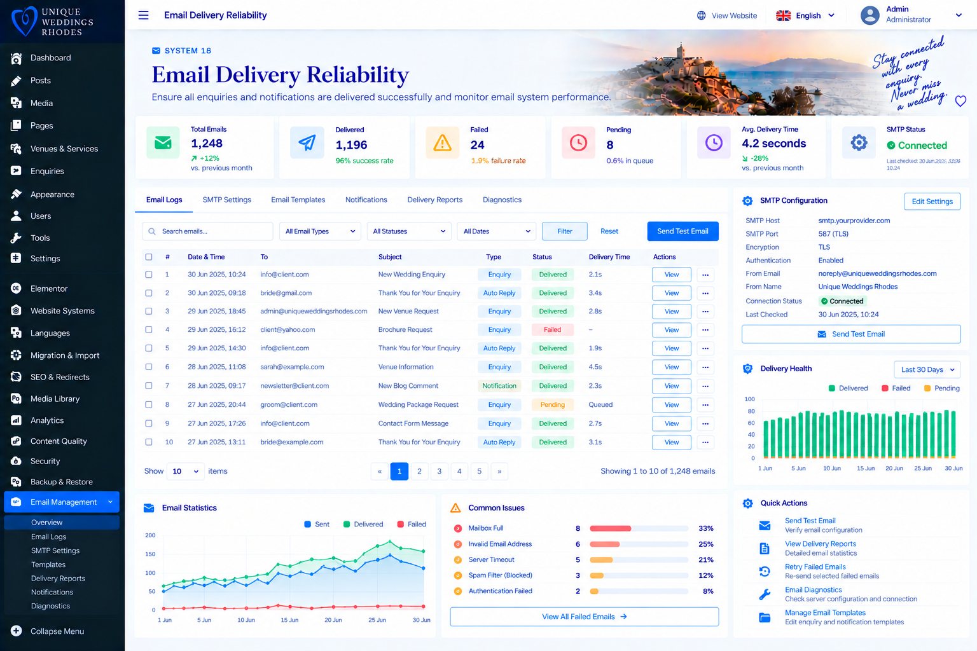The image size is (977, 651).
Task: Open Dashboard from the sidebar icon
Action: point(17,58)
